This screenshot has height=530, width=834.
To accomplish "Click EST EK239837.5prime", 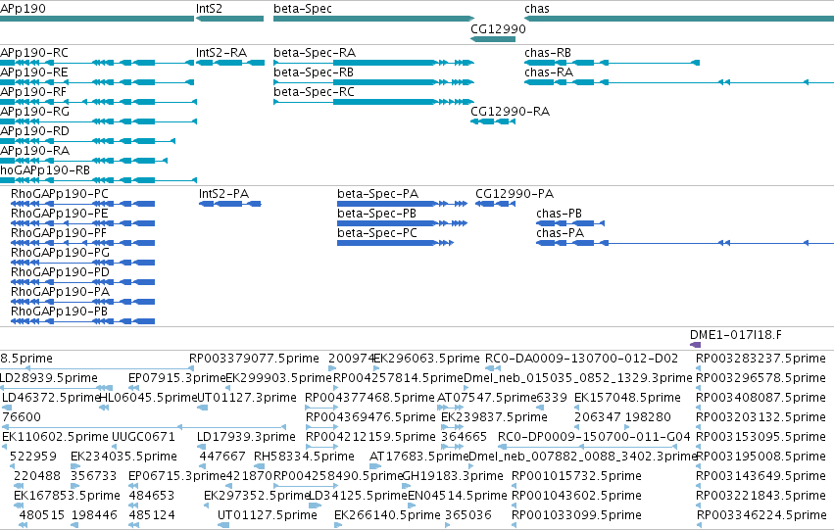I will (494, 417).
